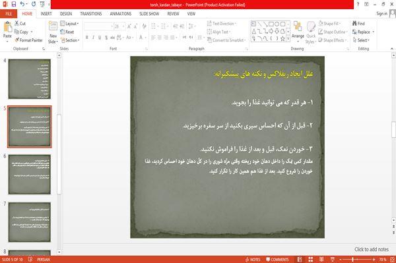Insert a New Slide
This screenshot has width=396, height=263.
pyautogui.click(x=53, y=33)
